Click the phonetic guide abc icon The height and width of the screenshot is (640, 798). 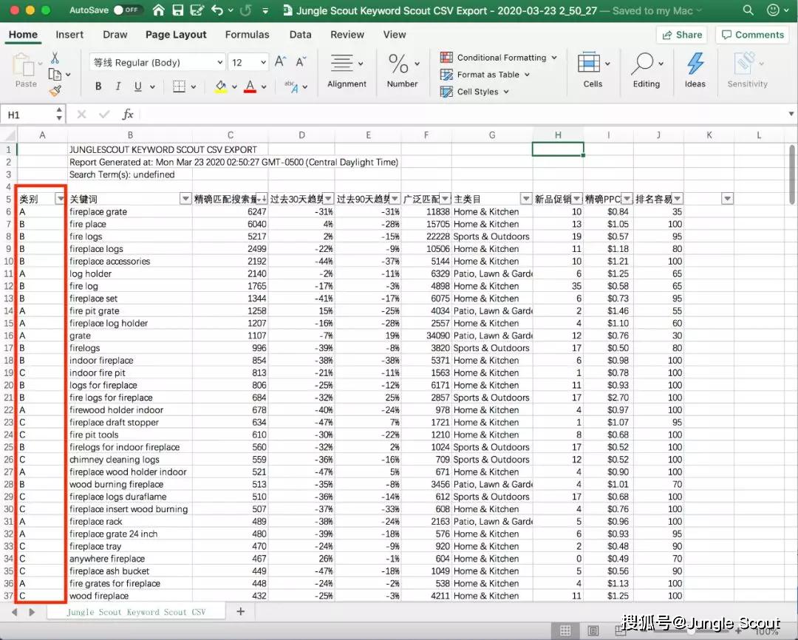291,86
